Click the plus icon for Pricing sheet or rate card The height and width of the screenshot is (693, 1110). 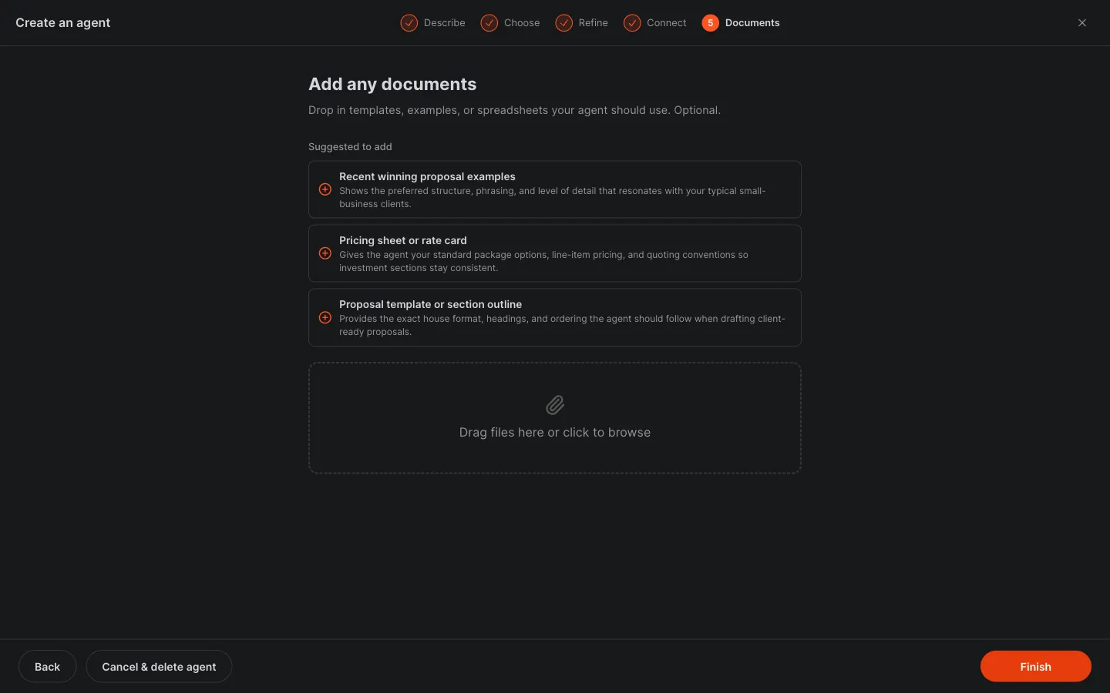[x=325, y=253]
